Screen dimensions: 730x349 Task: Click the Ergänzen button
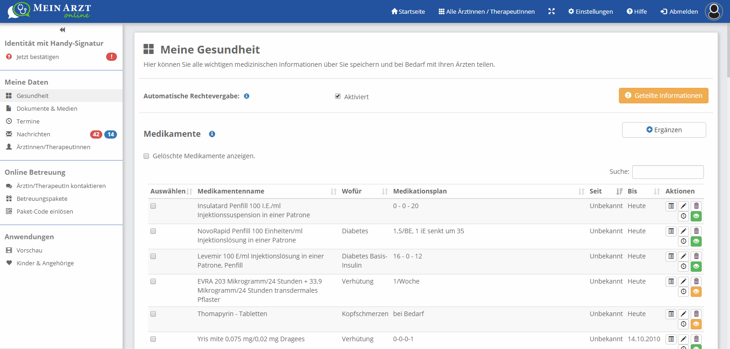(664, 130)
